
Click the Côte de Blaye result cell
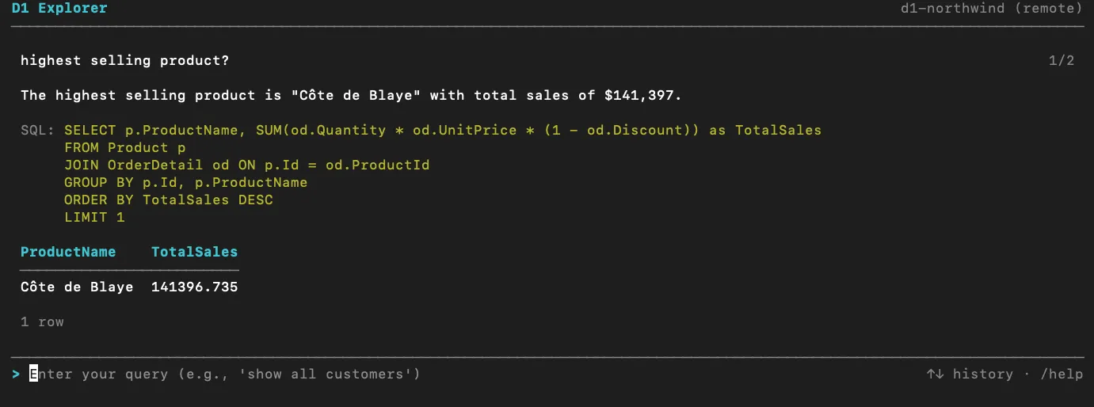pyautogui.click(x=77, y=287)
